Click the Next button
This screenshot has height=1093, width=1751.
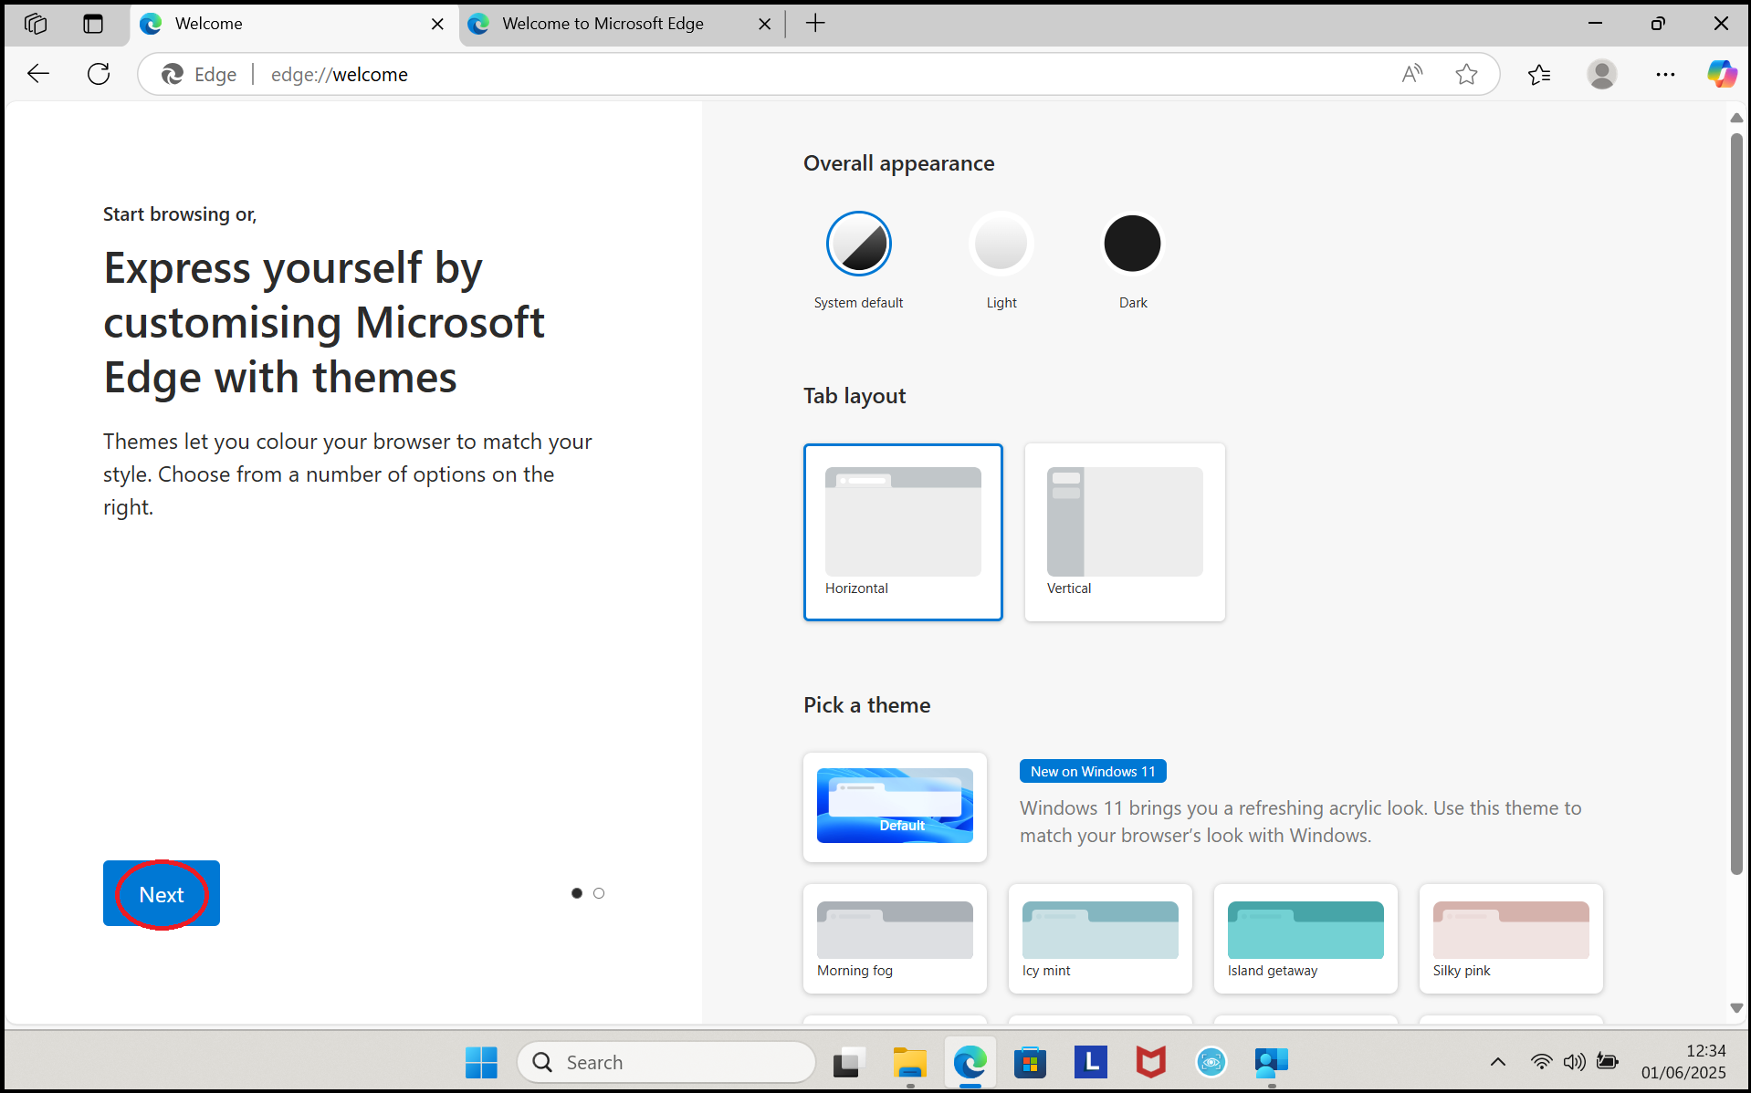(x=162, y=894)
